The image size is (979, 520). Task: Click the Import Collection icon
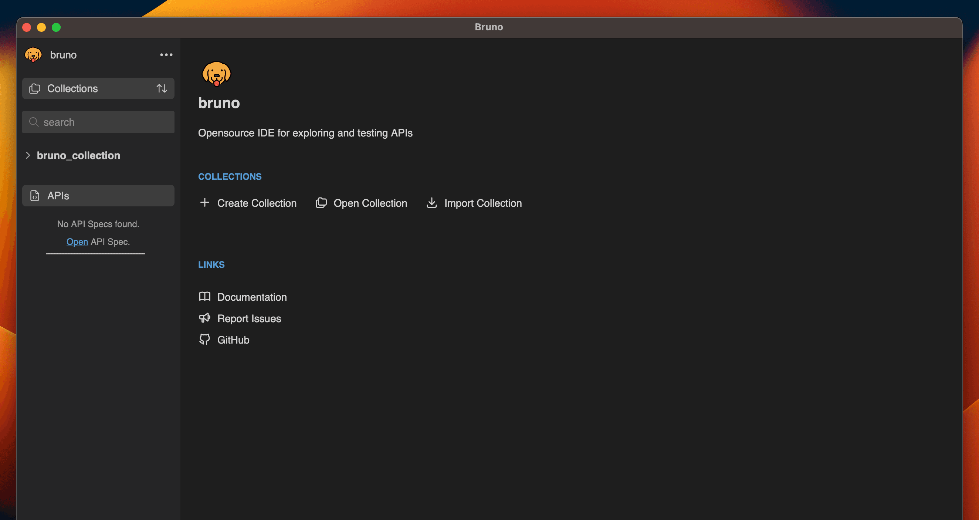click(431, 203)
